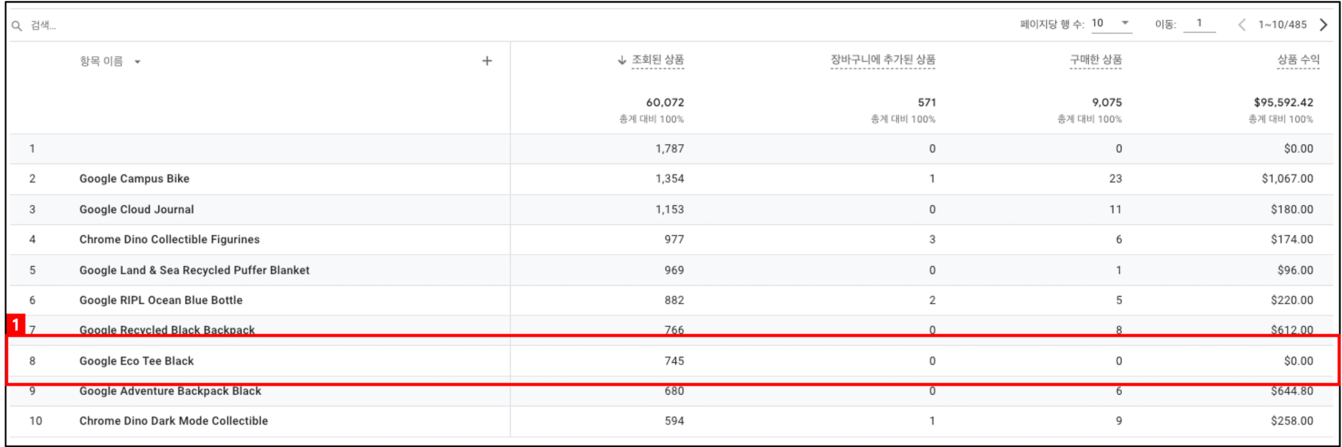Click the 1~10/485 pagination range text
Screen dimensions: 1342x447
[1282, 24]
